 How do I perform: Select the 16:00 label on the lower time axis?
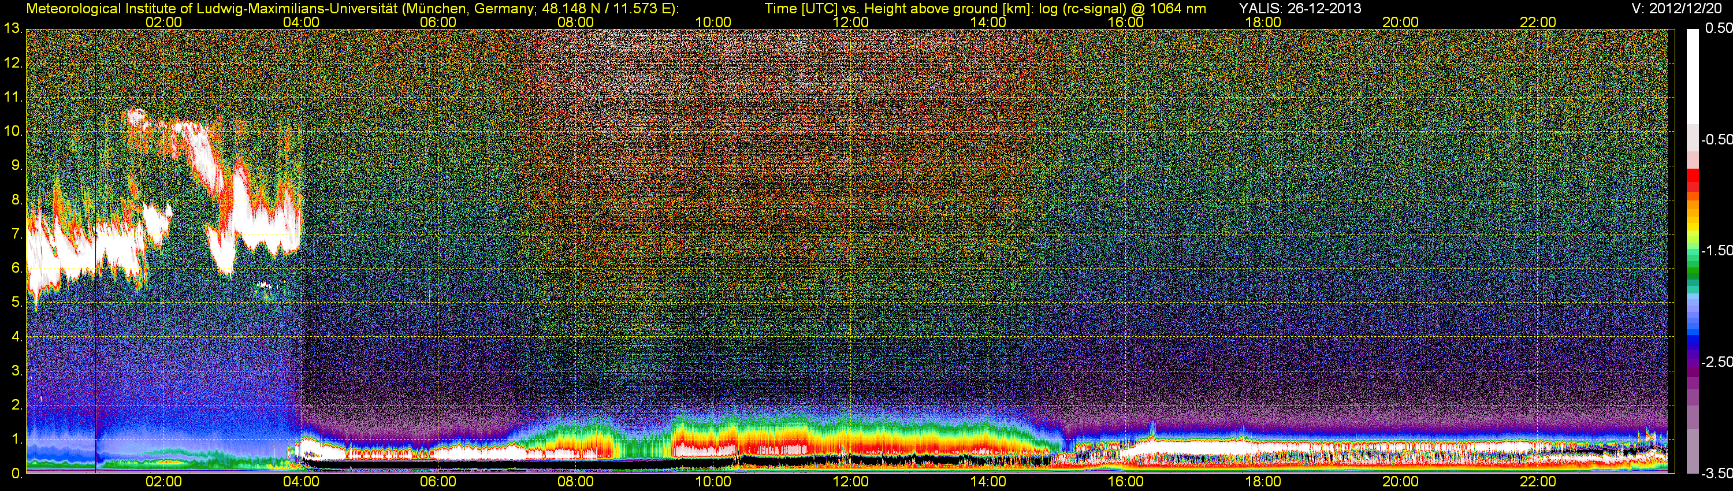coord(1125,482)
